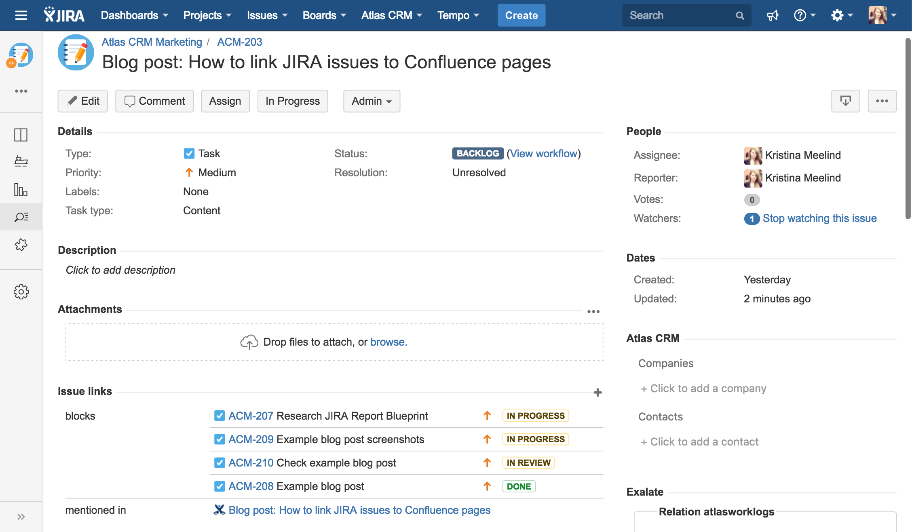Add an issue link with plus icon
912x532 pixels.
point(597,392)
